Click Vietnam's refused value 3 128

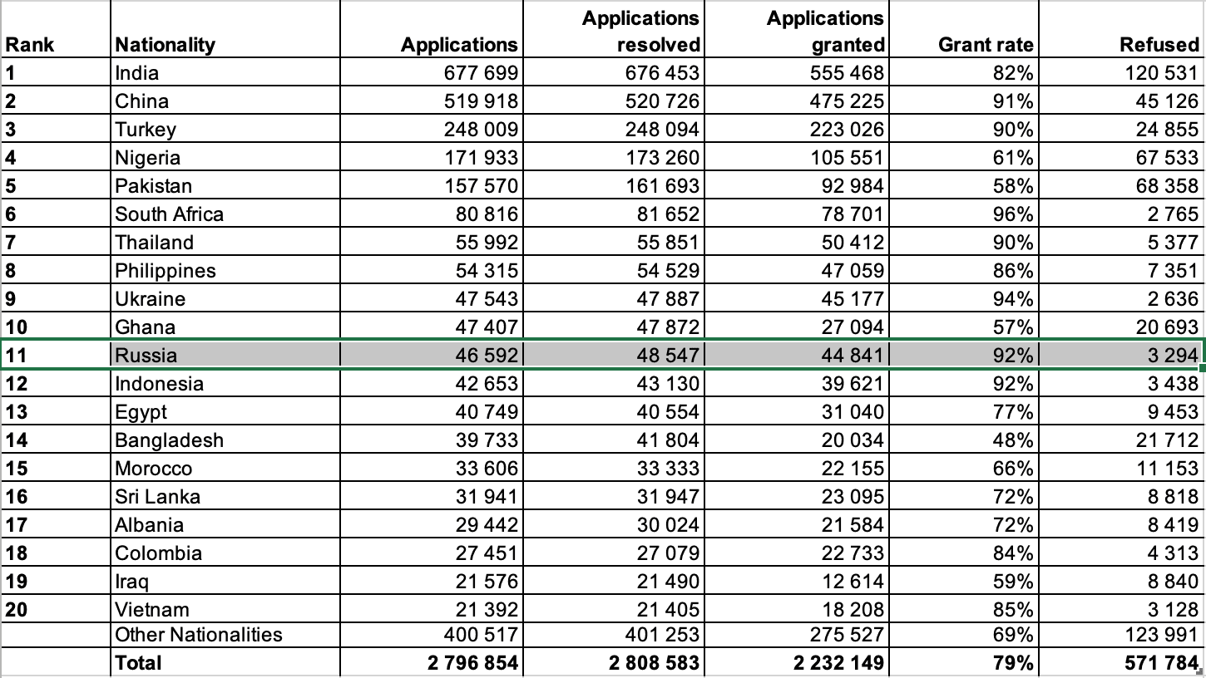[1121, 610]
